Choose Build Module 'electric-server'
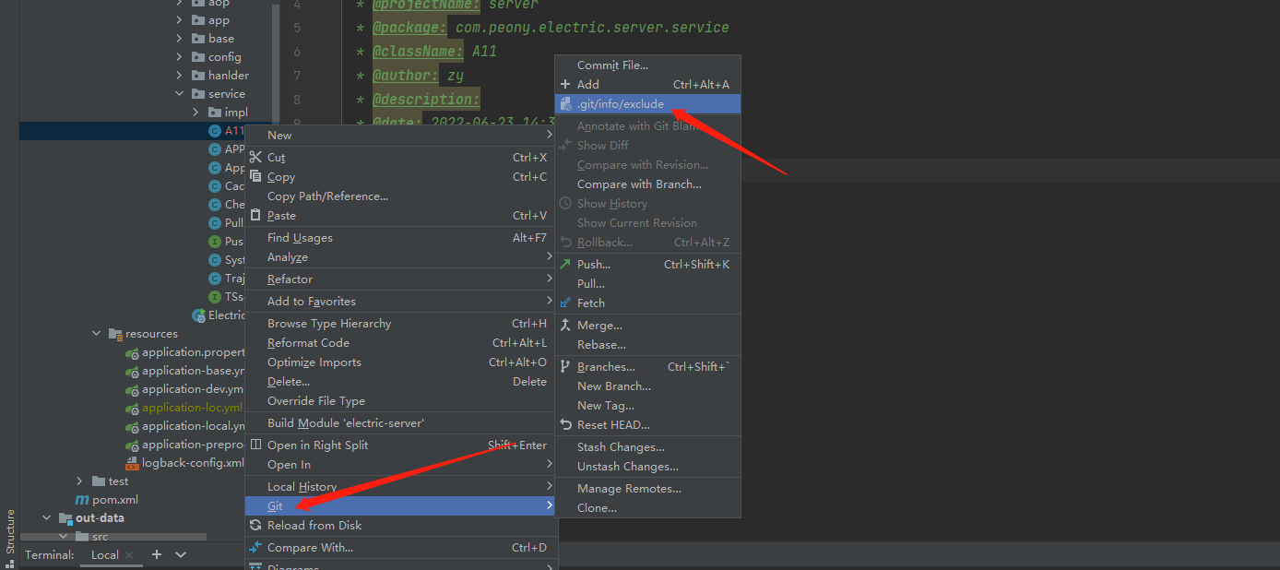Viewport: 1280px width, 570px height. click(x=400, y=422)
